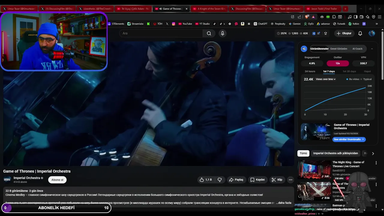The width and height of the screenshot is (384, 216).
Task: Click Game of Thrones vidIQ thumbnail preview
Action: 316,132
